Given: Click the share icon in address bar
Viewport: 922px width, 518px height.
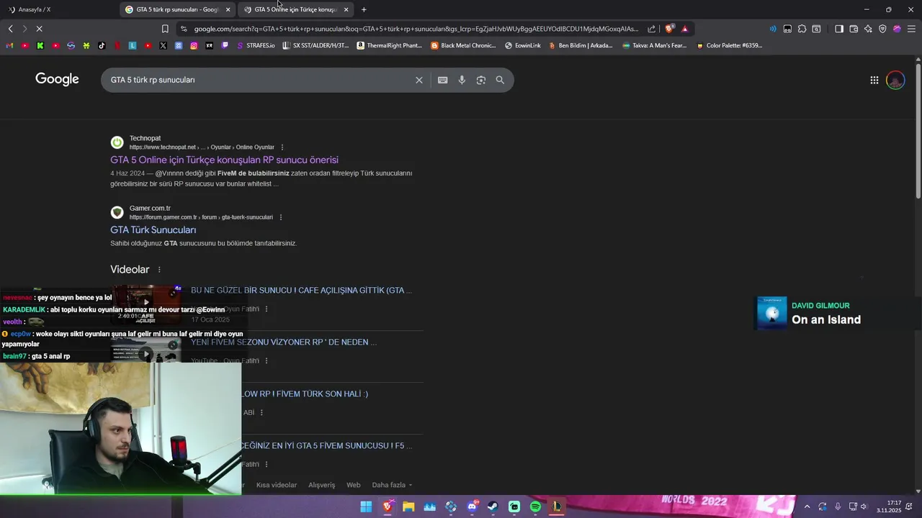Looking at the screenshot, I should pyautogui.click(x=652, y=29).
